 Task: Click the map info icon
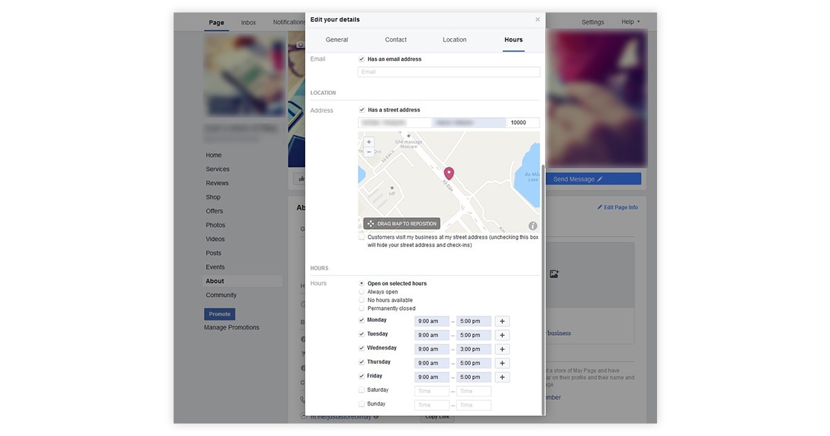(533, 226)
